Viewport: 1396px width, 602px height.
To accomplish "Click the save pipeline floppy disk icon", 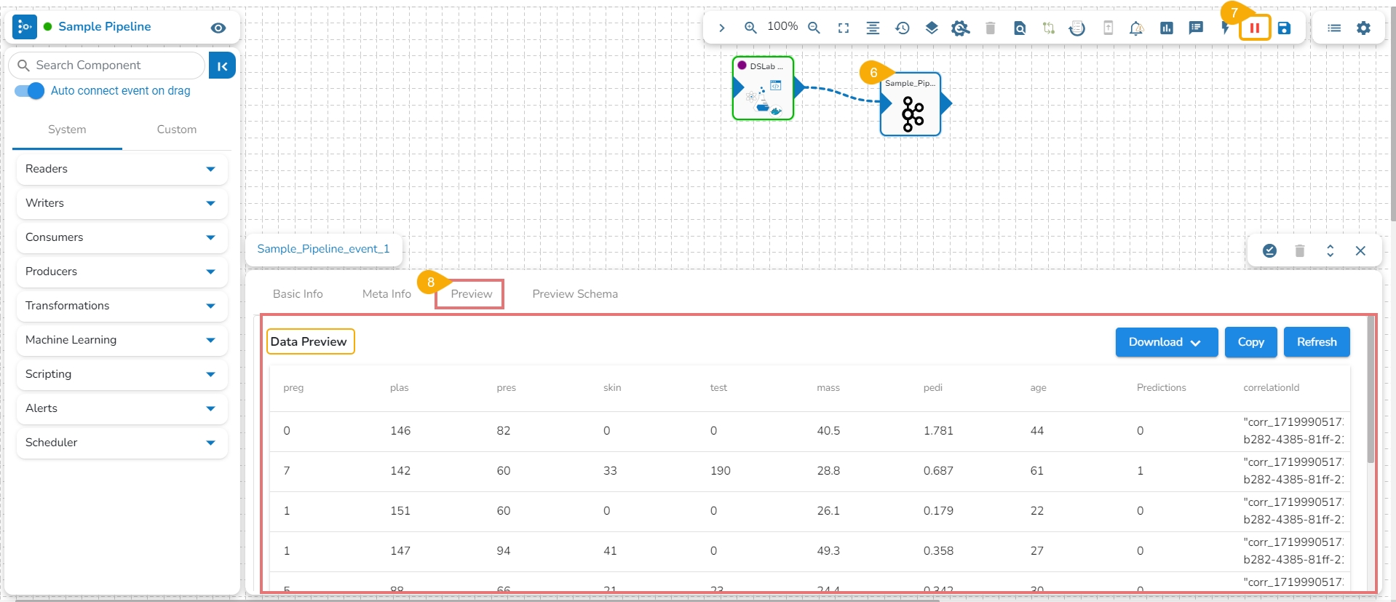I will point(1285,28).
